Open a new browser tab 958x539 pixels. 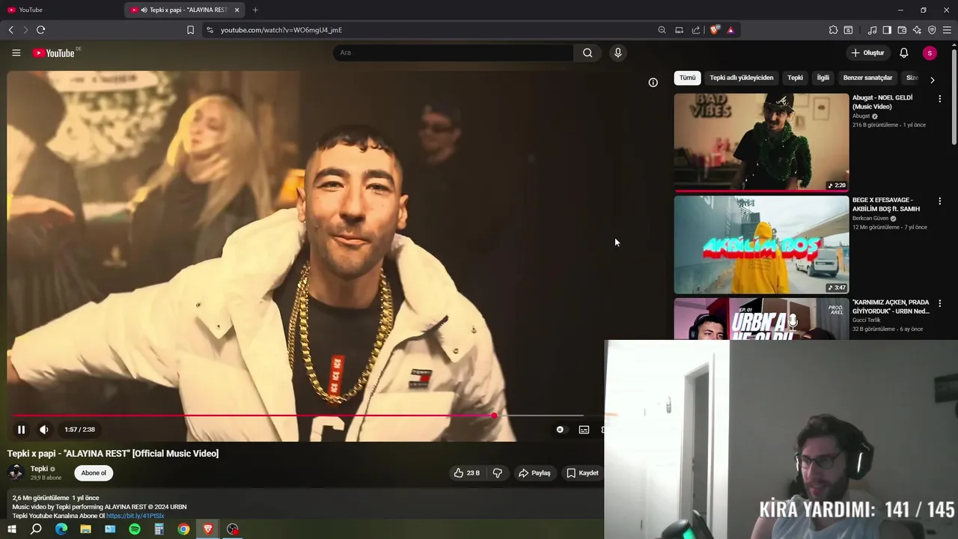click(x=255, y=10)
